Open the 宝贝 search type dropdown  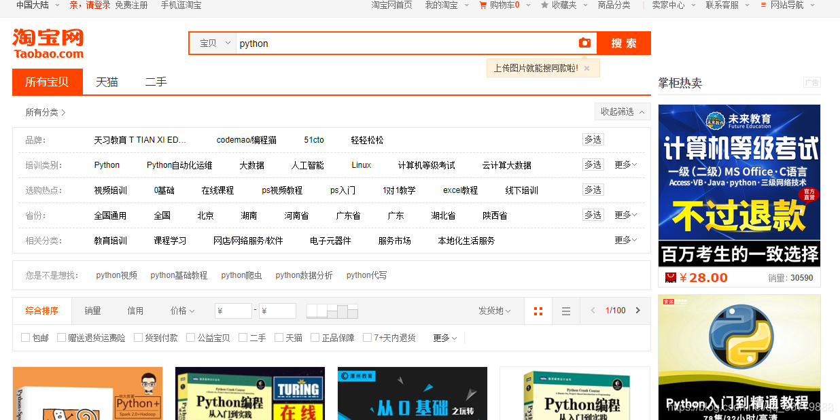point(213,43)
